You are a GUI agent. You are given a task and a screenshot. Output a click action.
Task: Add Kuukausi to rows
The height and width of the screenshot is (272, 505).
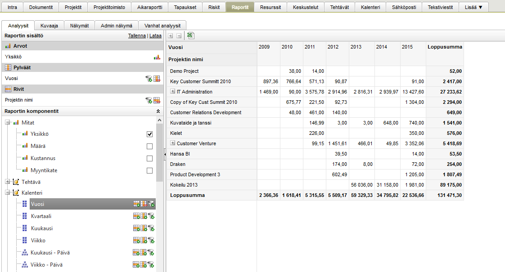click(x=136, y=228)
